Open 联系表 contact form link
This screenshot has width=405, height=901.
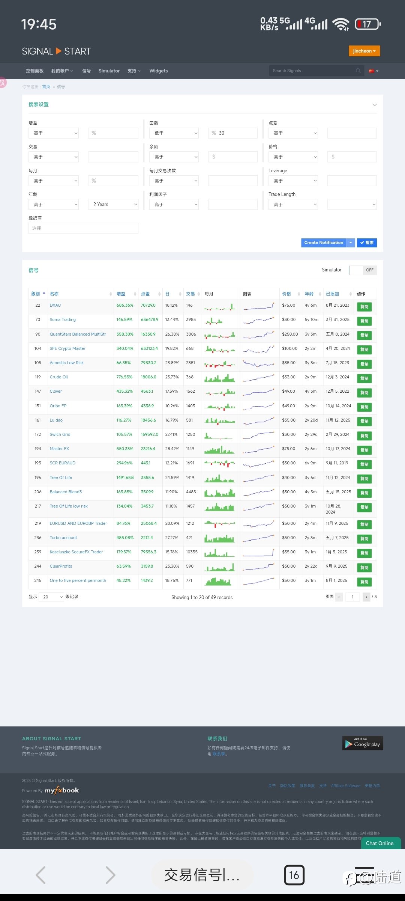[x=219, y=754]
